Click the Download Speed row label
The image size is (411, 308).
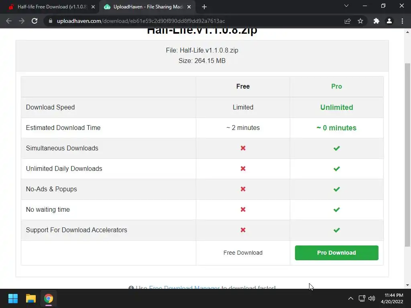(50, 107)
